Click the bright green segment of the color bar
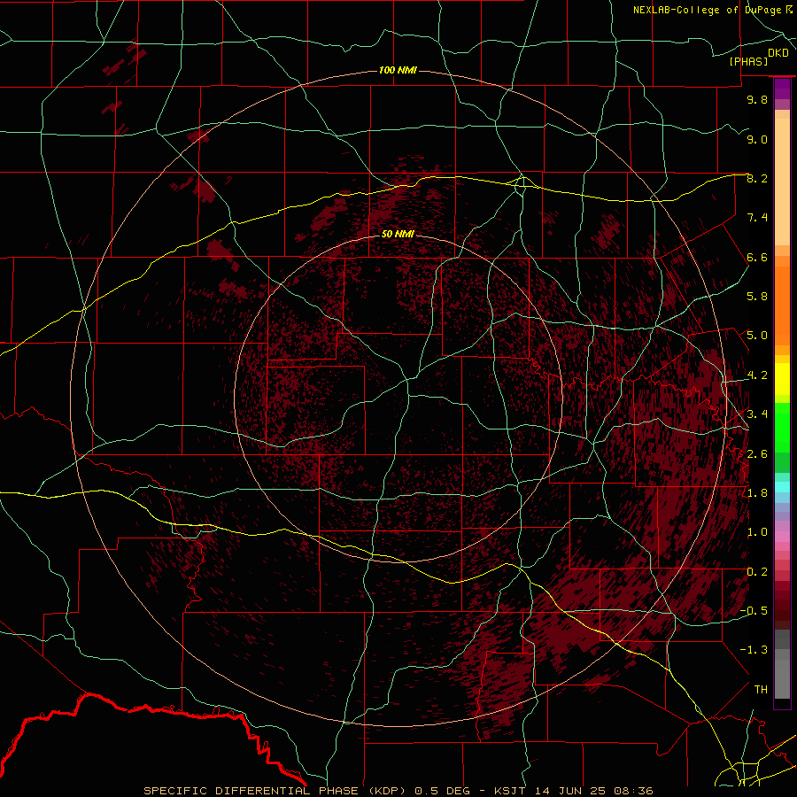Viewport: 797px width, 797px height. (782, 427)
